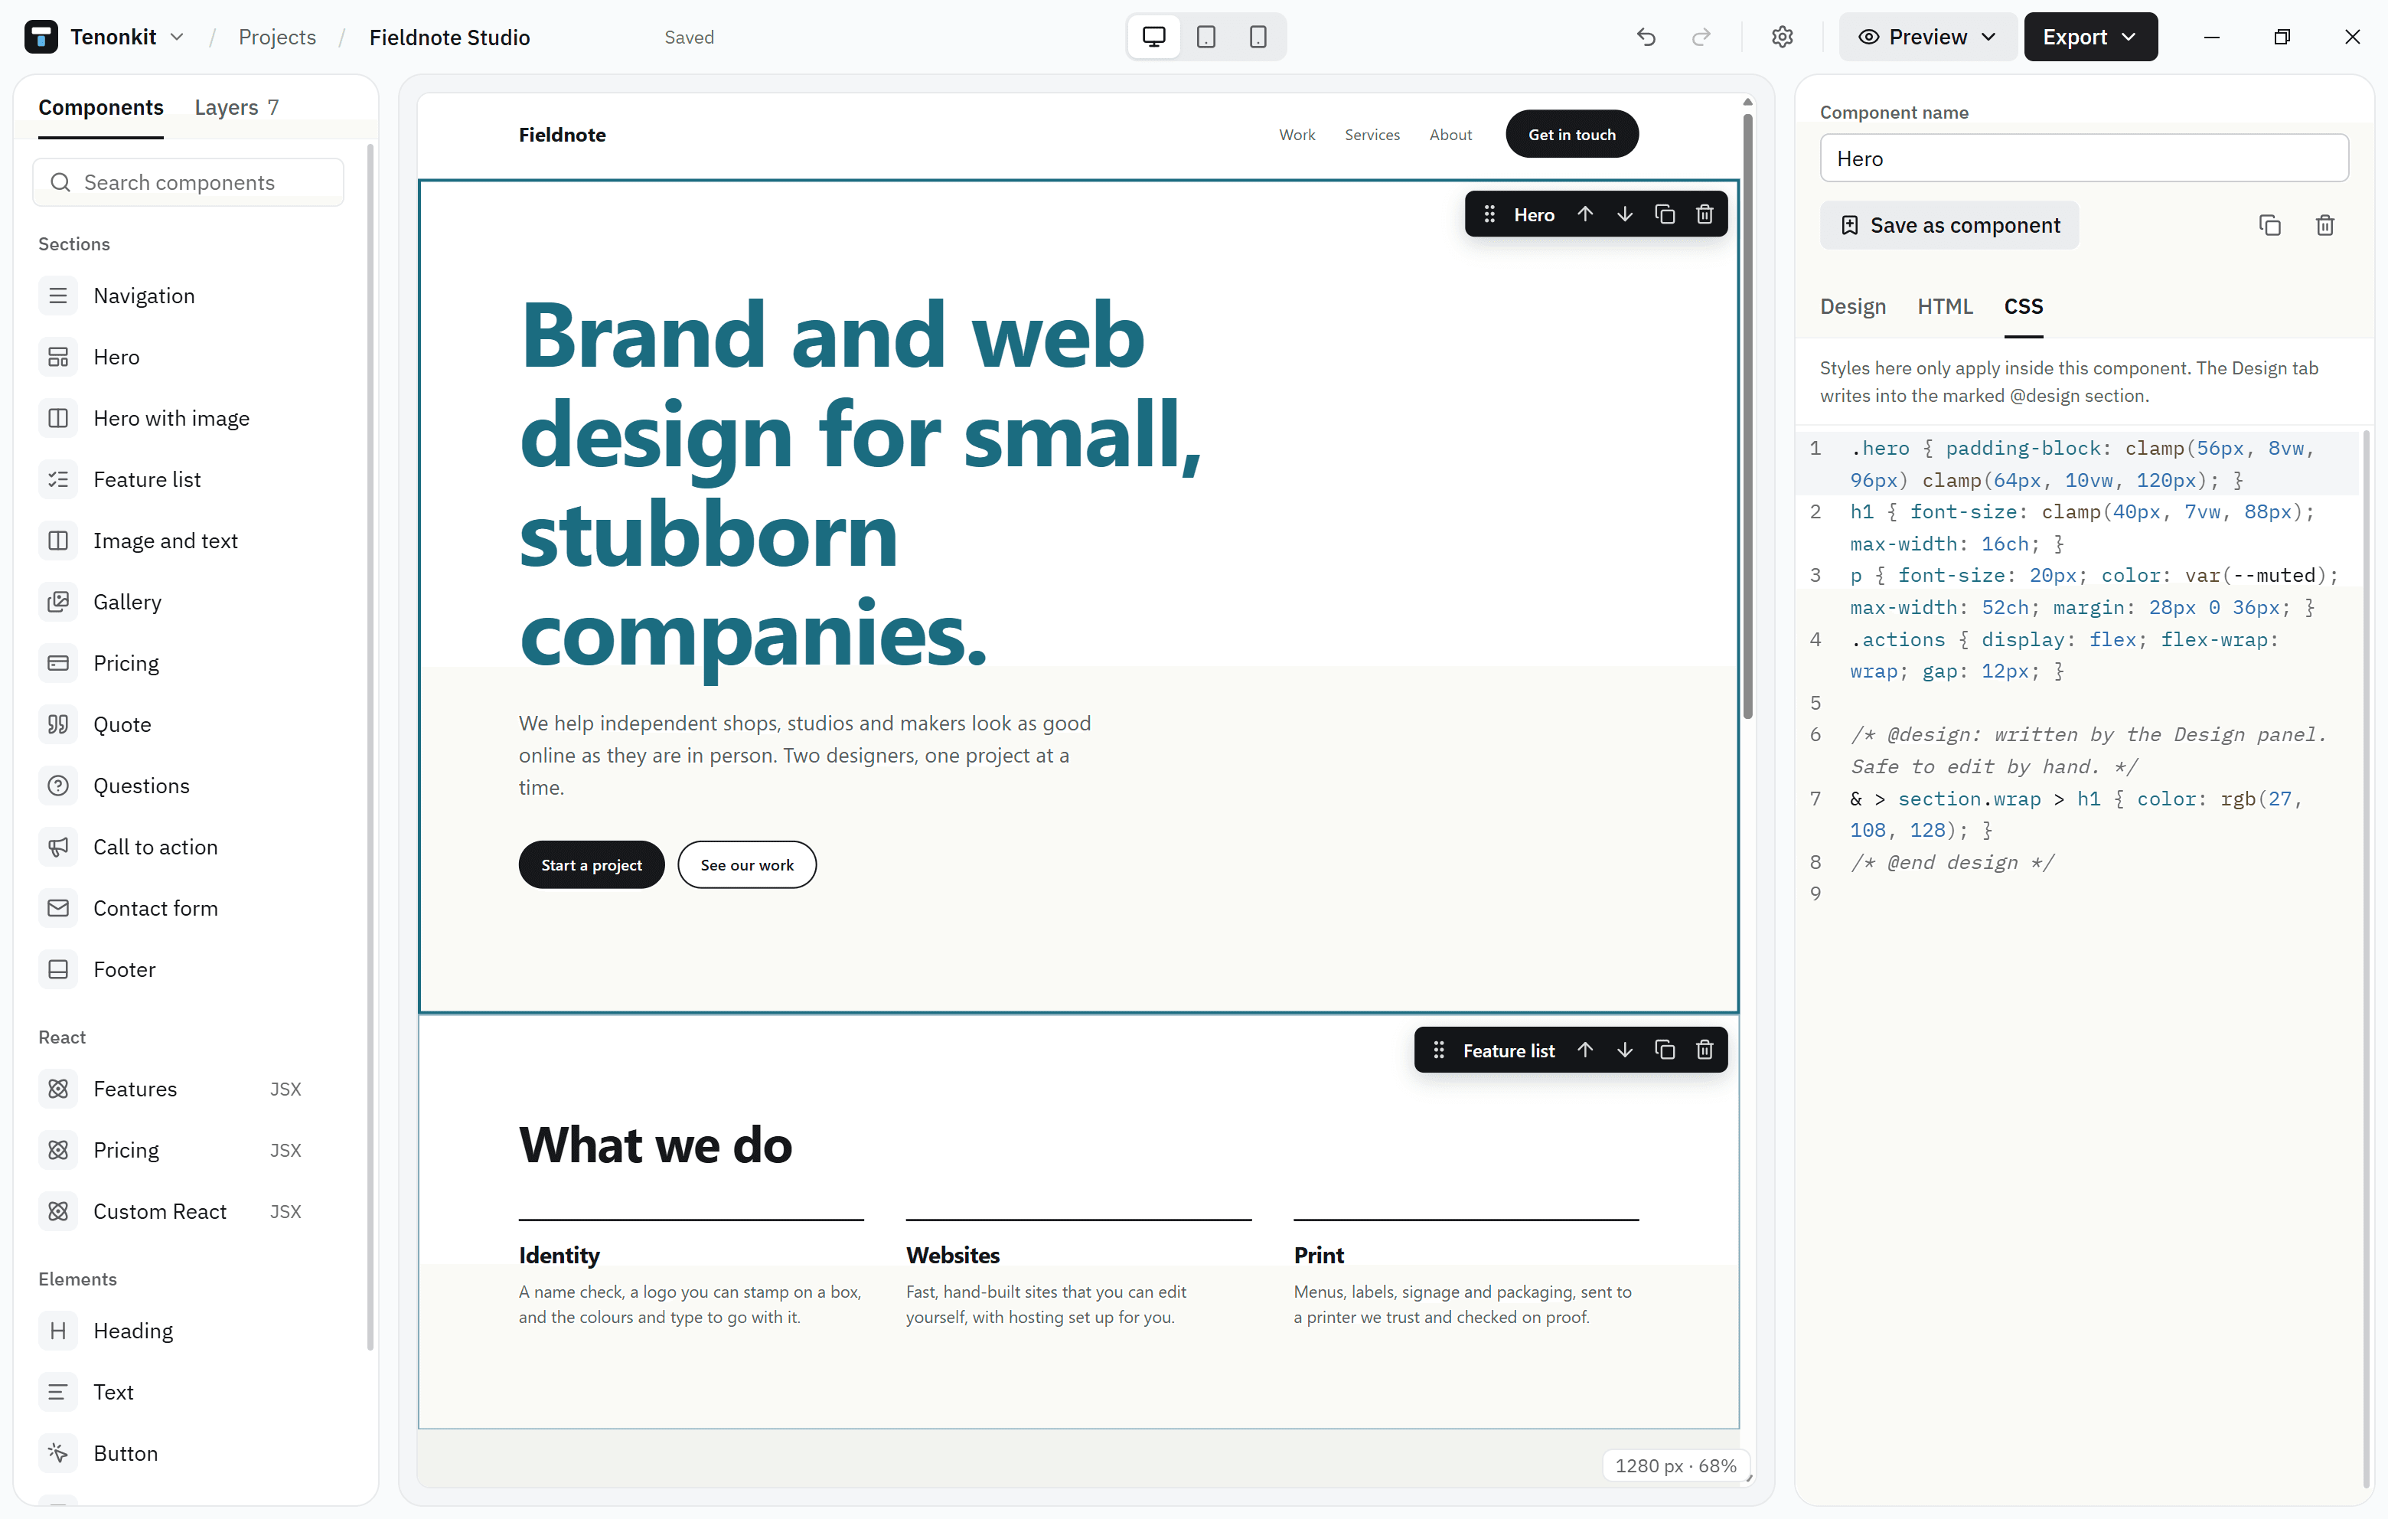Switch to mobile viewport preview
Image resolution: width=2388 pixels, height=1519 pixels.
coord(1258,37)
